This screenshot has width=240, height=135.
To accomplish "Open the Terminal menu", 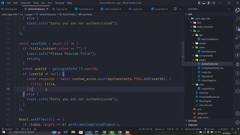I will [59, 3].
